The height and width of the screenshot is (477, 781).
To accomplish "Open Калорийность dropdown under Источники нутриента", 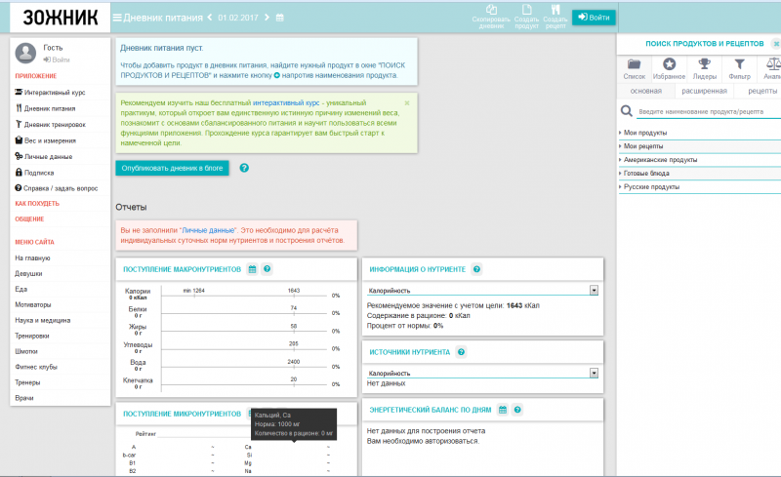I will [481, 373].
